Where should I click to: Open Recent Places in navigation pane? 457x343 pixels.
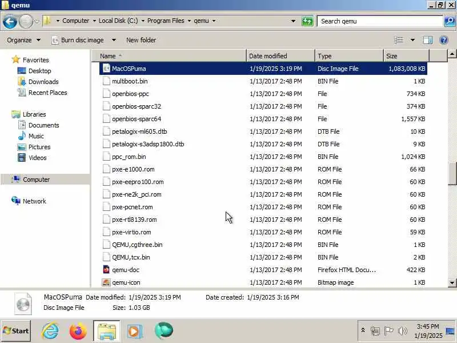pos(48,93)
